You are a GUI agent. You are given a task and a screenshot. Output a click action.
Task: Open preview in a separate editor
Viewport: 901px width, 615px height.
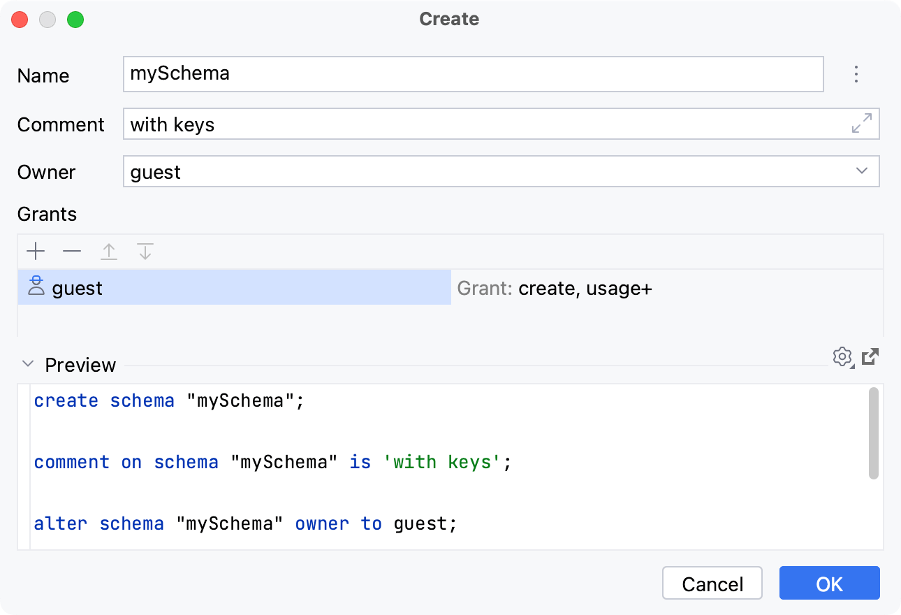pos(869,357)
